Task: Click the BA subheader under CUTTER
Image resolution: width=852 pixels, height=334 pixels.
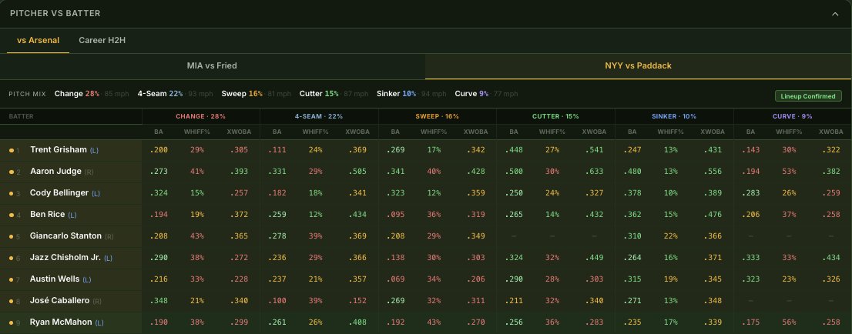Action: click(x=514, y=132)
